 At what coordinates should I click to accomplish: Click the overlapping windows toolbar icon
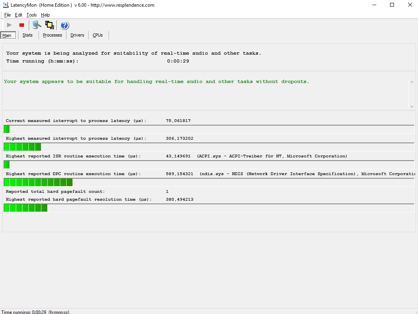click(x=50, y=25)
